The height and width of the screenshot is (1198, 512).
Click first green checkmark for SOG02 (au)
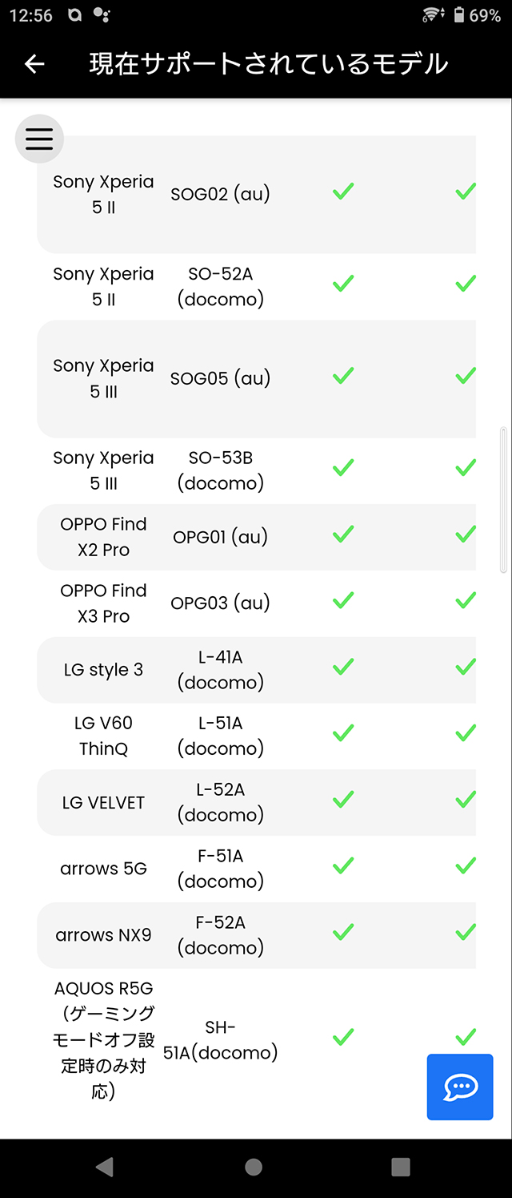tap(343, 192)
